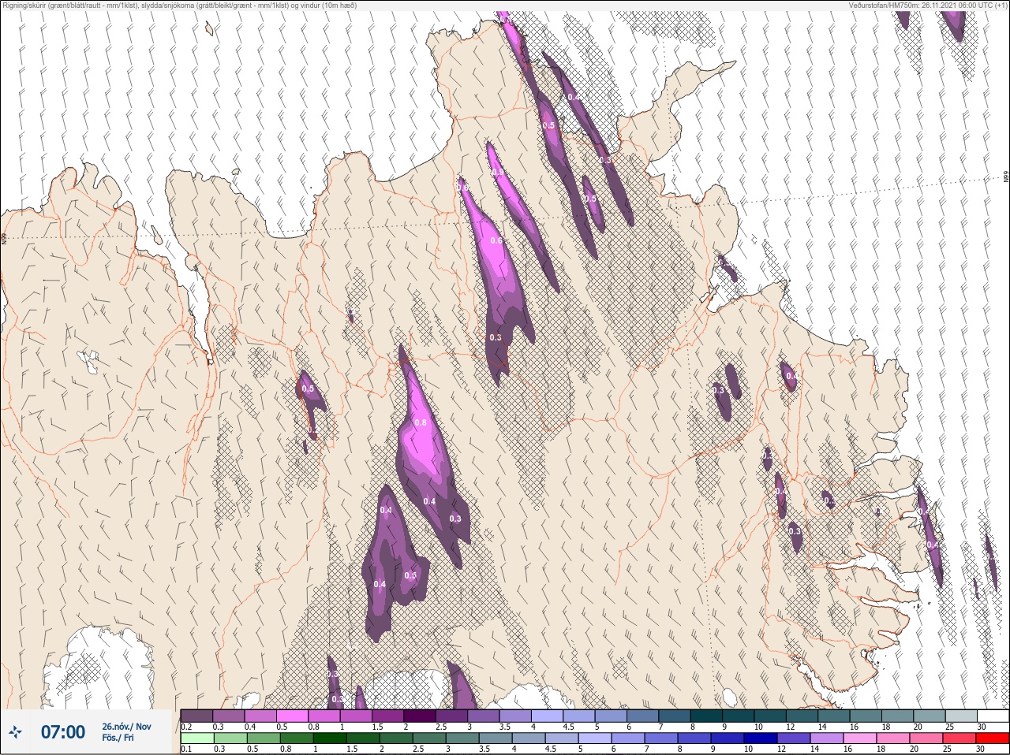
Task: Click the '0.1' label under the lower legend
Action: tap(186, 749)
